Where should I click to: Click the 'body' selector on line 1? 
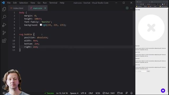click(22, 13)
